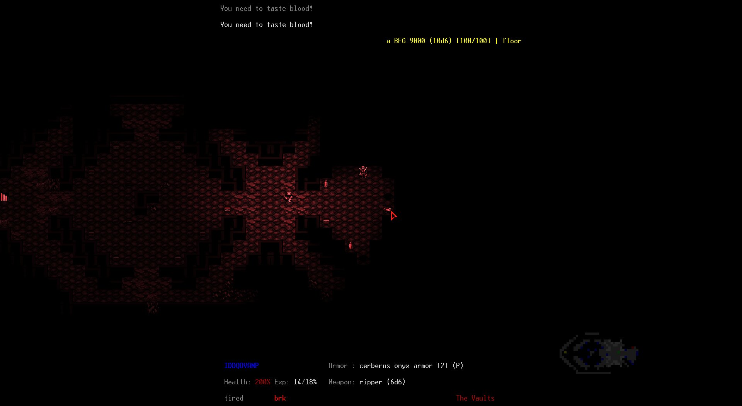Image resolution: width=742 pixels, height=406 pixels.
Task: Select the BFG 9000 lying on the floor
Action: point(387,210)
